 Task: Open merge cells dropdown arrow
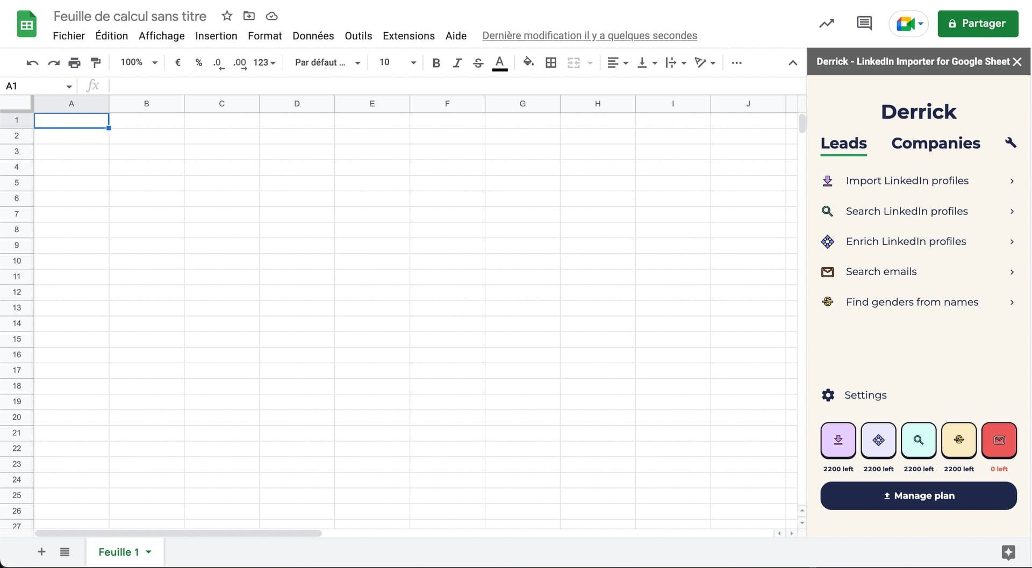[590, 63]
